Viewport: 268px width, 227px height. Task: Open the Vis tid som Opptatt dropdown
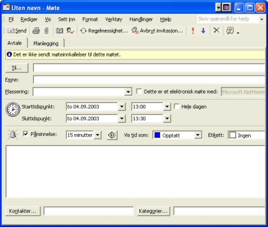[x=198, y=135]
